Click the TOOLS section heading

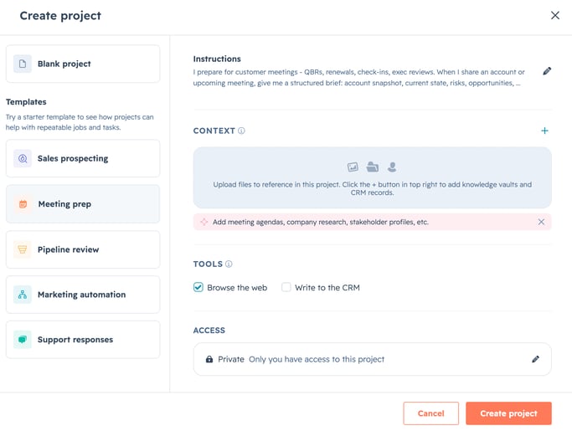tap(208, 264)
